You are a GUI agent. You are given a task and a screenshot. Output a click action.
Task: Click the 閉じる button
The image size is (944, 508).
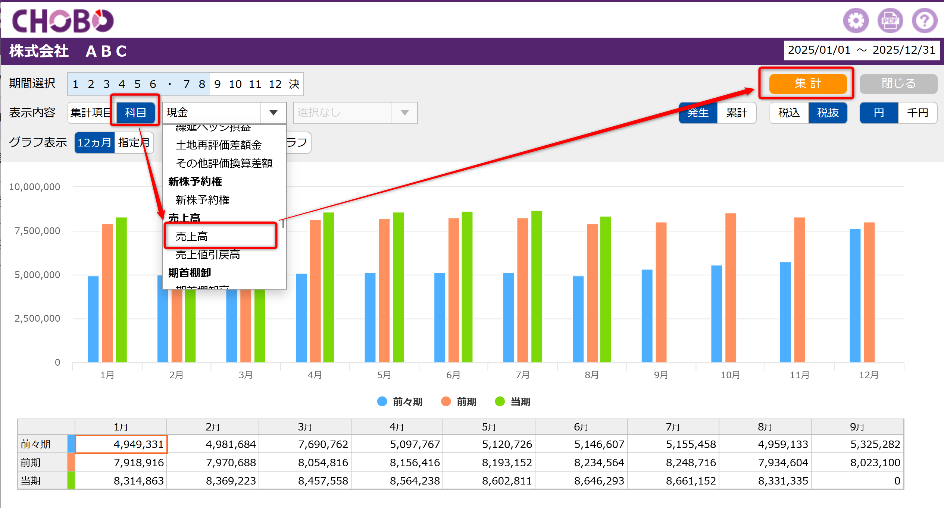coord(898,83)
